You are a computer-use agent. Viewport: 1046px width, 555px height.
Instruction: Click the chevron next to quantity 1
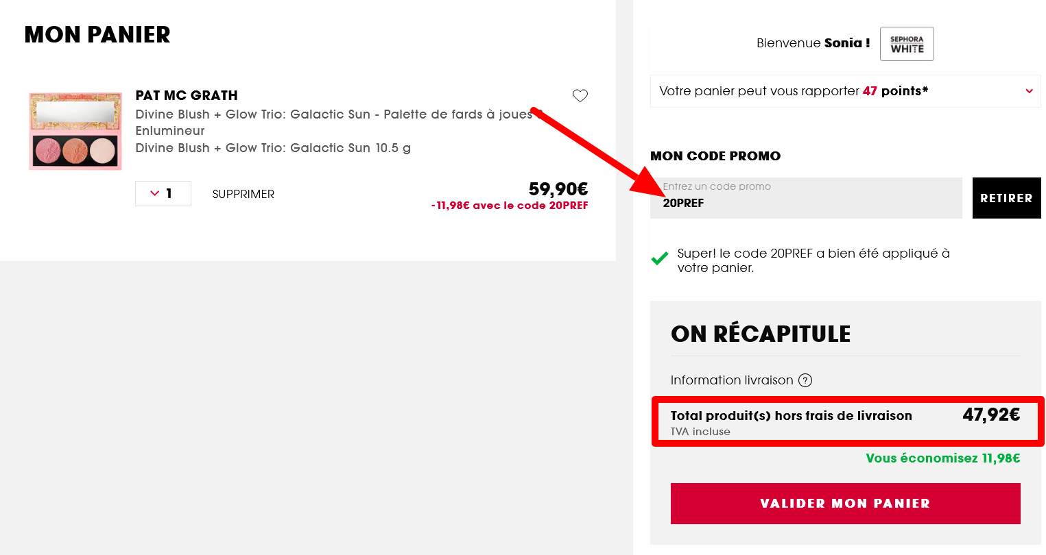click(x=154, y=194)
